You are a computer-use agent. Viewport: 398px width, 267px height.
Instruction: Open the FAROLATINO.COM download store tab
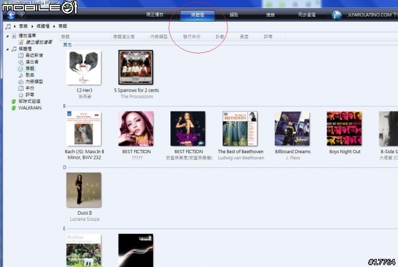pos(373,15)
